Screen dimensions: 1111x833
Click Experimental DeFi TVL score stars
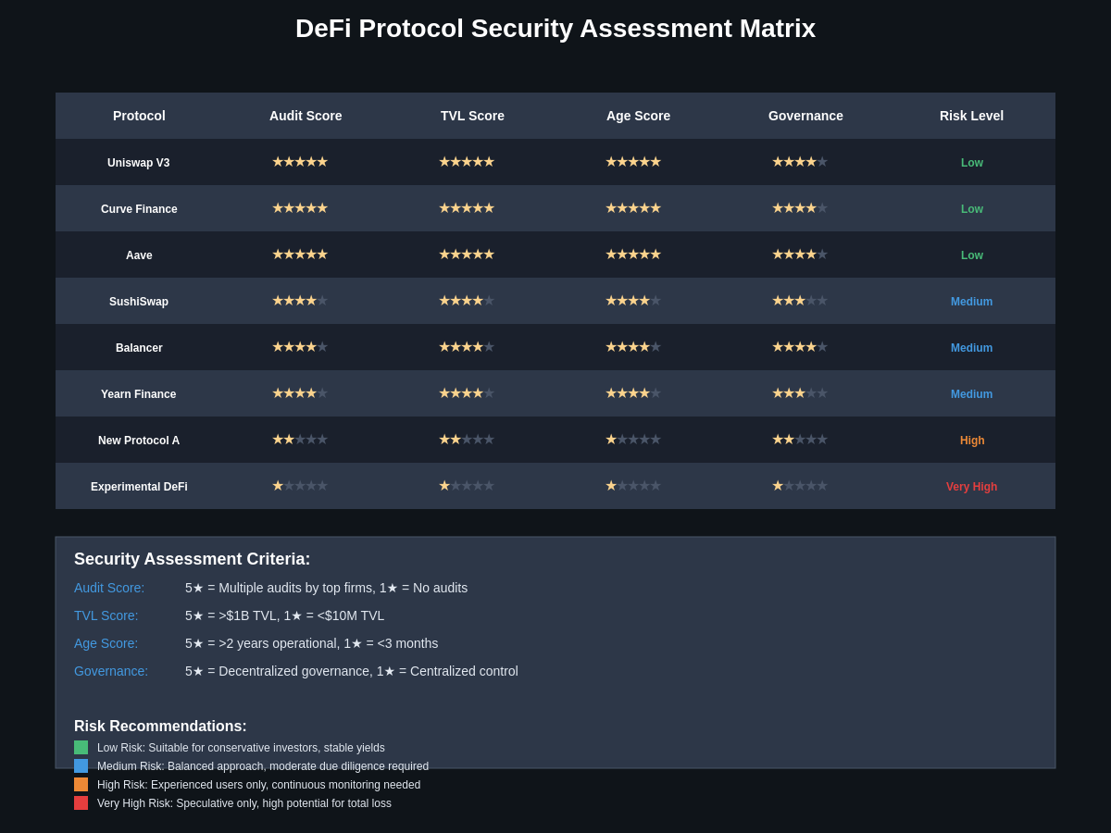467,486
